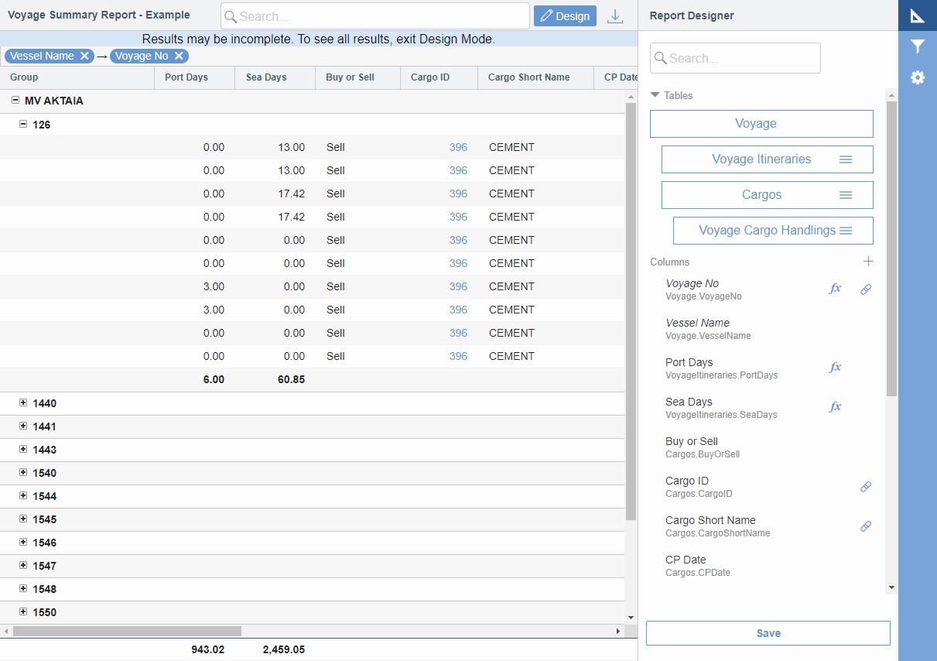Image resolution: width=937 pixels, height=661 pixels.
Task: Collapse the MV AKTAIA group
Action: [17, 101]
